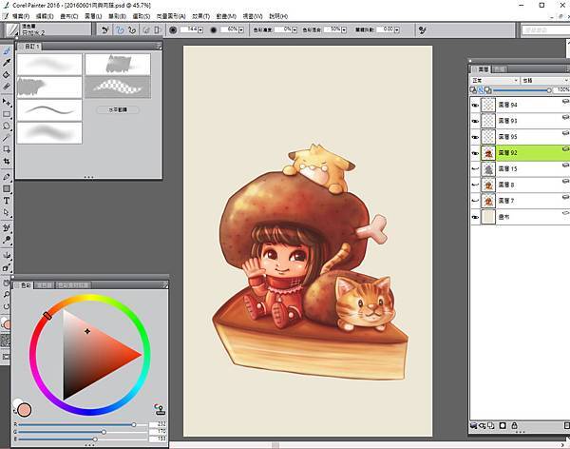Open the 圖層(L) Layers menu
Screen dimensions: 570x449
click(93, 16)
